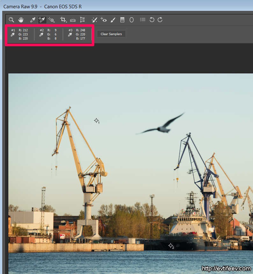Open the Preferences list icon
The width and height of the screenshot is (253, 274).
pyautogui.click(x=143, y=19)
